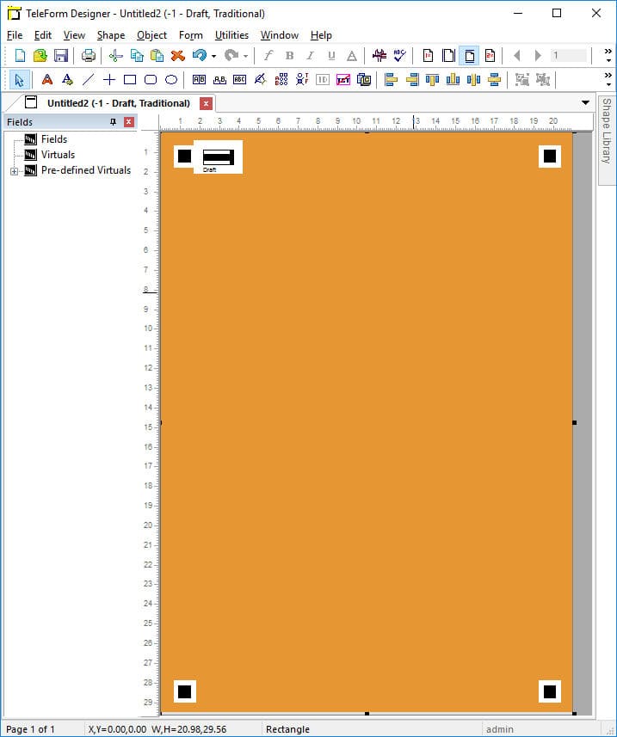Go to previous page arrow
617x737 pixels.
[517, 55]
